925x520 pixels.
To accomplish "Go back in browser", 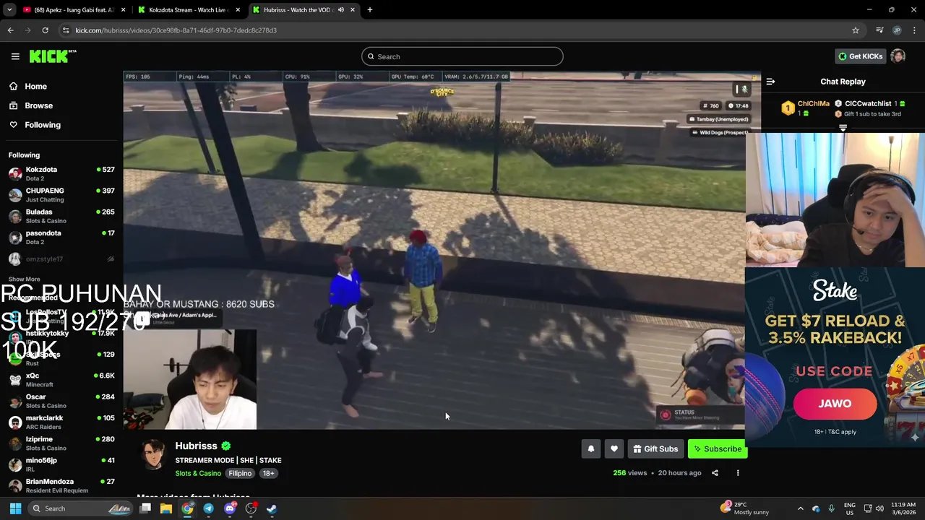I will [10, 30].
